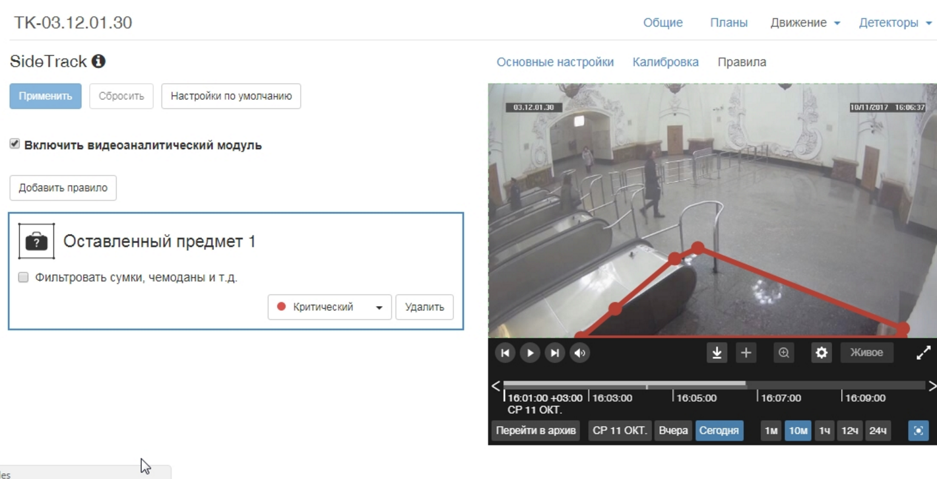937x479 pixels.
Task: Click the timeline at the 16:05:00 mark
Action: 695,398
